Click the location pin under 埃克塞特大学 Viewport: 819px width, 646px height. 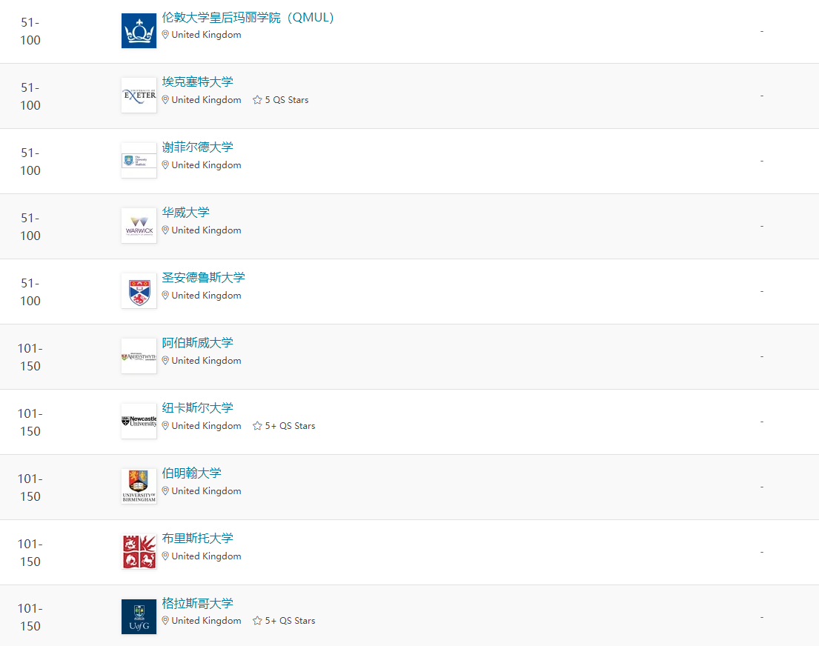[x=165, y=100]
